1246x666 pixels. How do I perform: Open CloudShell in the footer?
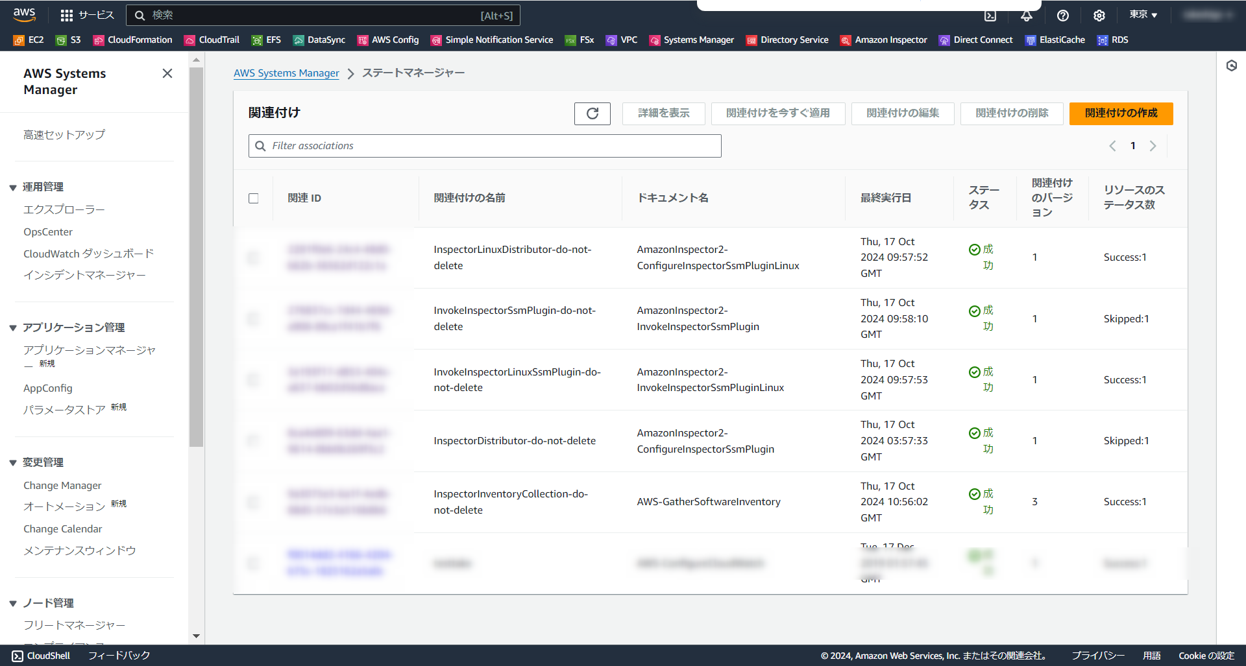[41, 656]
